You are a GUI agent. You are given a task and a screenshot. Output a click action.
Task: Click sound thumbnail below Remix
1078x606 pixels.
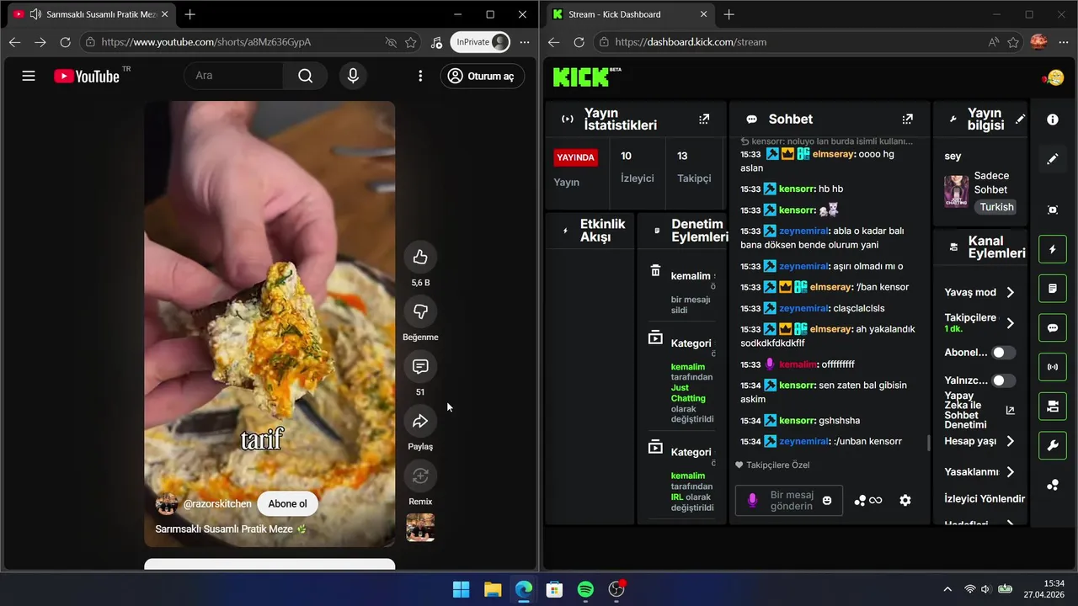pyautogui.click(x=420, y=527)
